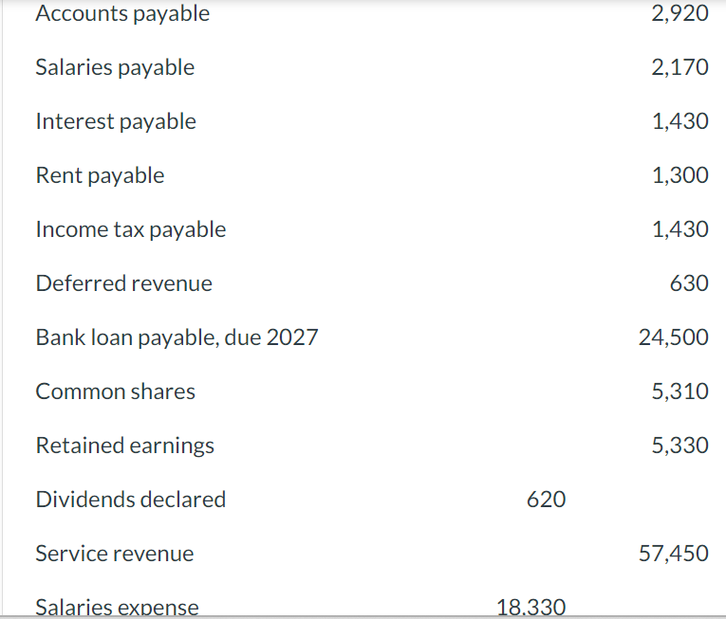726x619 pixels.
Task: Click the 2,170 credit amount
Action: [679, 67]
